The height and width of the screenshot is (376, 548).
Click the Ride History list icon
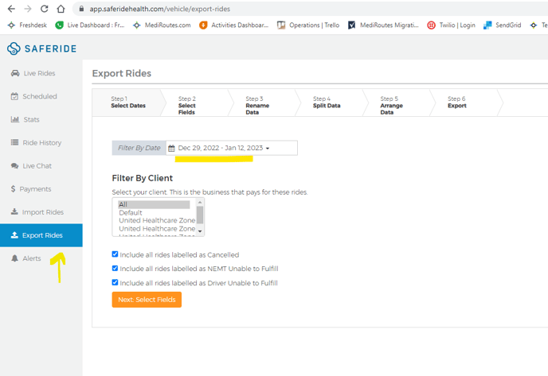(x=15, y=143)
